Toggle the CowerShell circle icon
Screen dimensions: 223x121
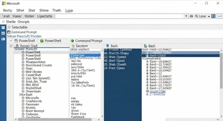[23, 75]
